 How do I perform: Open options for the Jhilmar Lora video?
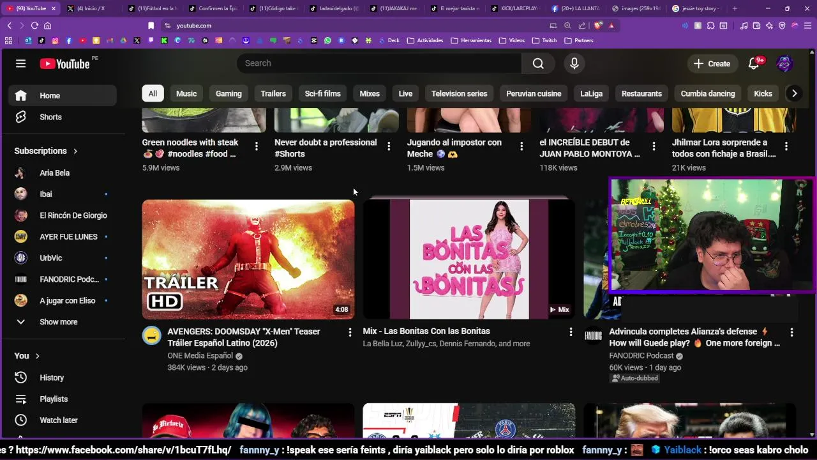pos(786,146)
